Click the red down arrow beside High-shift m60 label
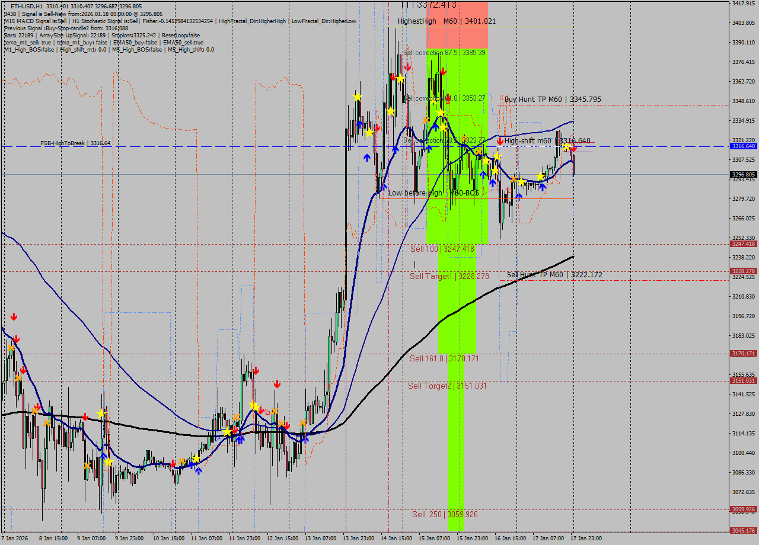 click(x=500, y=140)
